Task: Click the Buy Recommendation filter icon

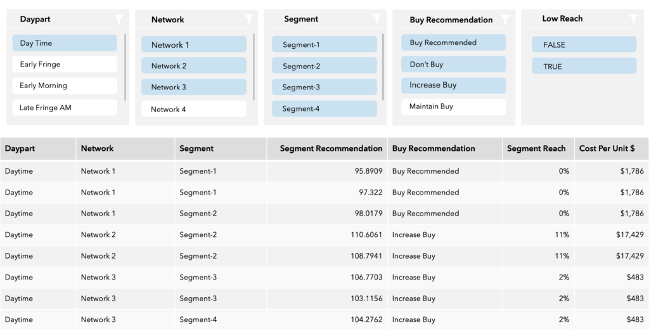Action: 505,20
